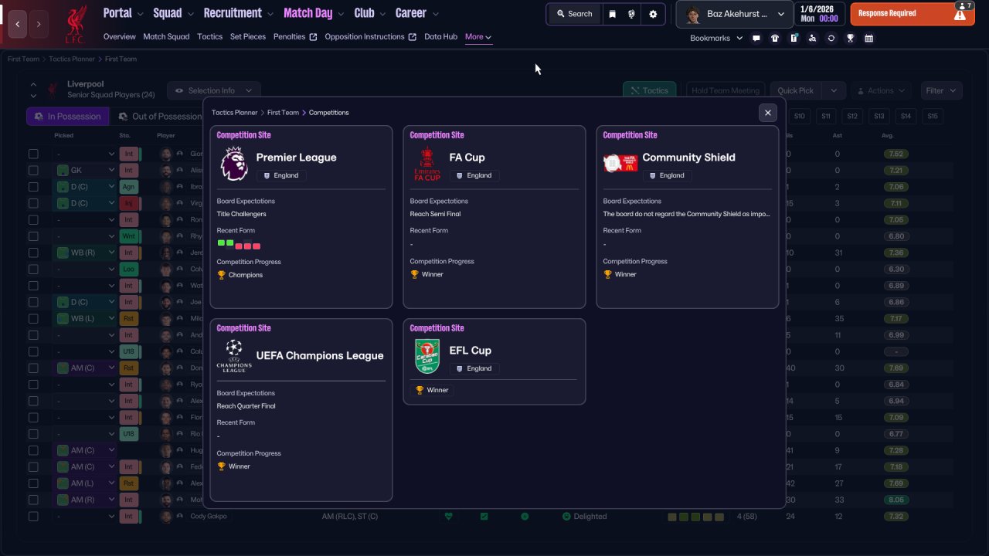Click the Community Shield logo
Screen dimensions: 989x556
tap(620, 164)
